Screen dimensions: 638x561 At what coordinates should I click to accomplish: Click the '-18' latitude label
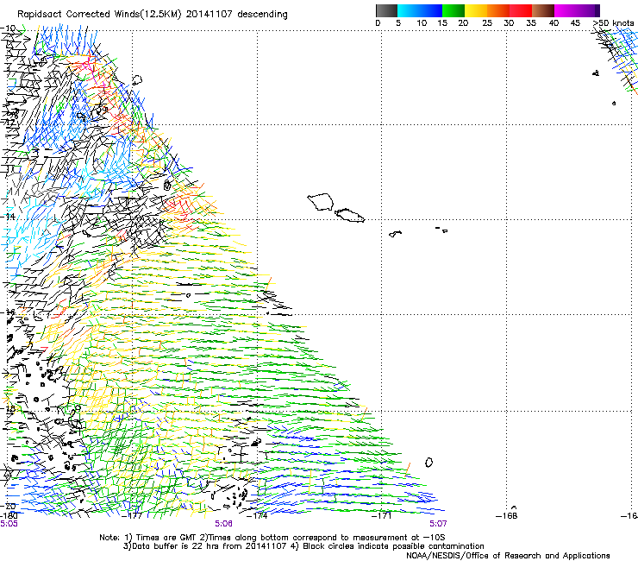click(8, 408)
